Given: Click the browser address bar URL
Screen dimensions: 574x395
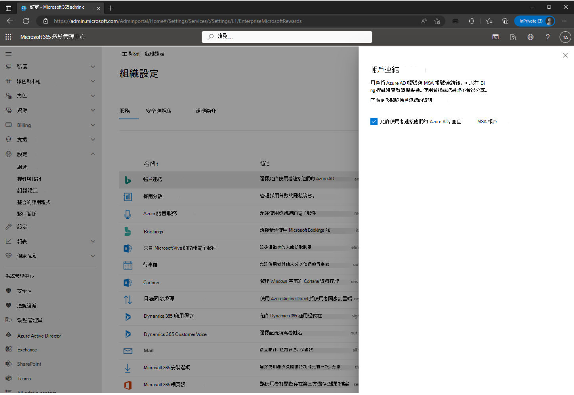Looking at the screenshot, I should (x=178, y=21).
